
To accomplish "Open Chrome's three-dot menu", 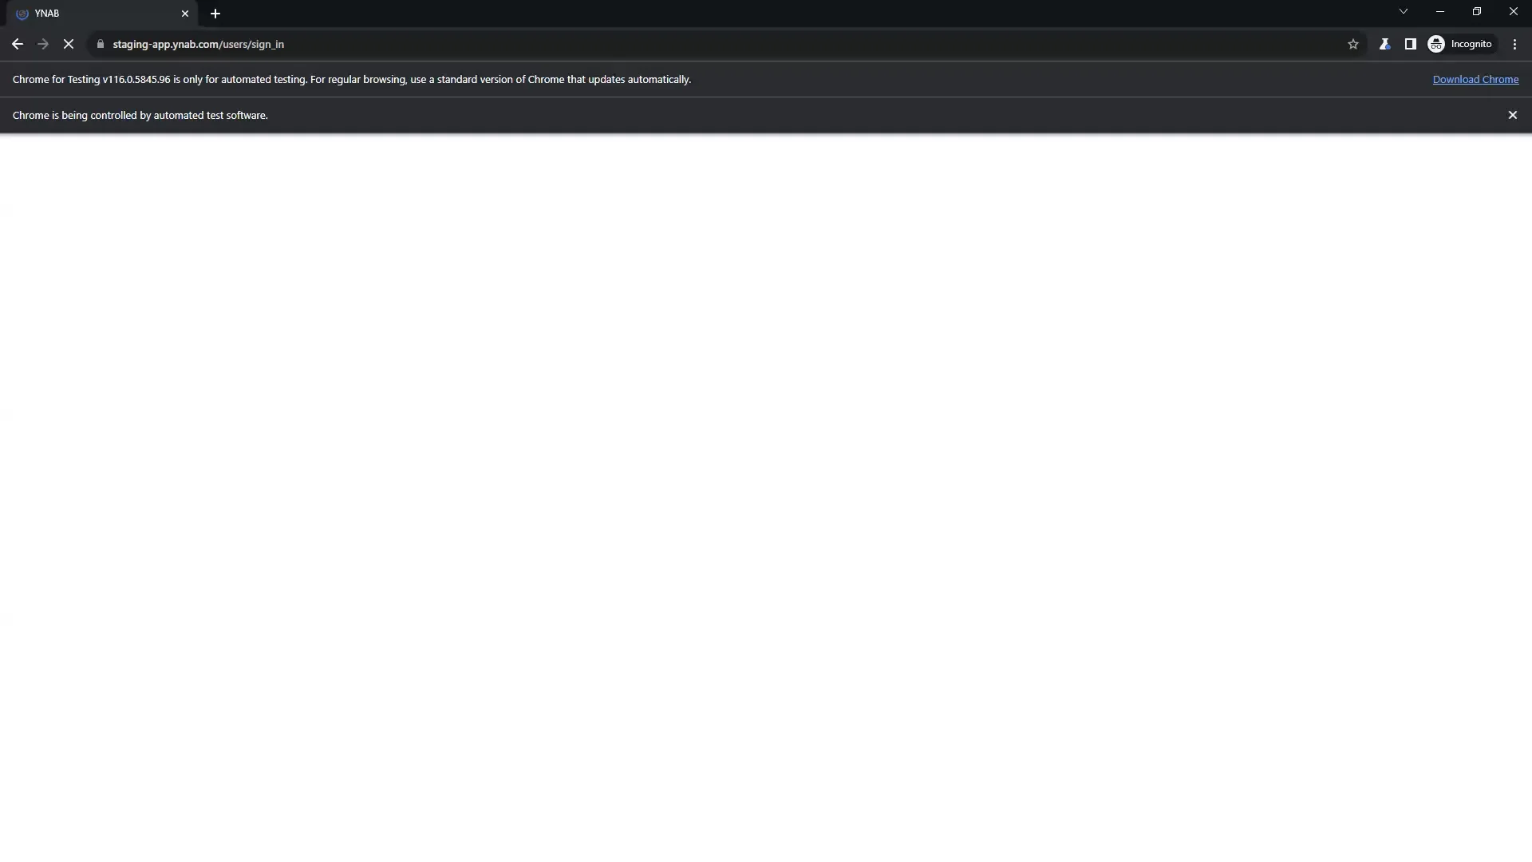I will 1514,45.
